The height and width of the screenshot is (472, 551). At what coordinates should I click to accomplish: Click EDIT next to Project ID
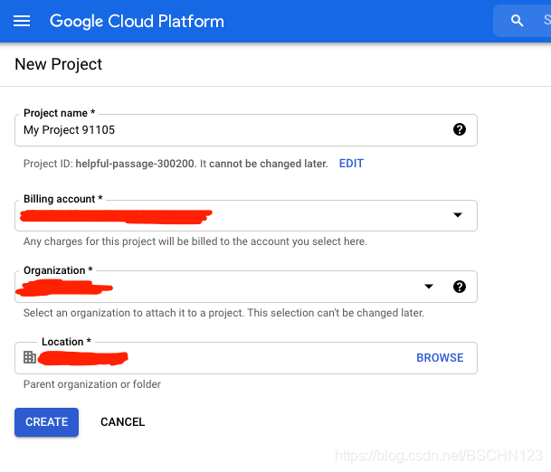(x=351, y=164)
